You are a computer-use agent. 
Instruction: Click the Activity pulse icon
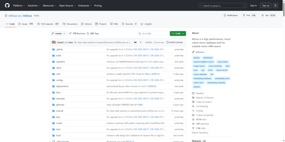[193, 111]
